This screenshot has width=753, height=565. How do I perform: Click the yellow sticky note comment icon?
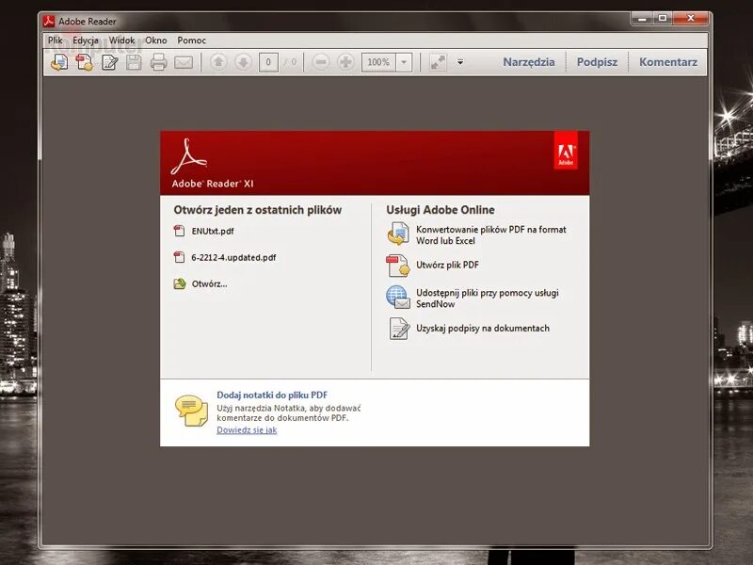coord(191,411)
